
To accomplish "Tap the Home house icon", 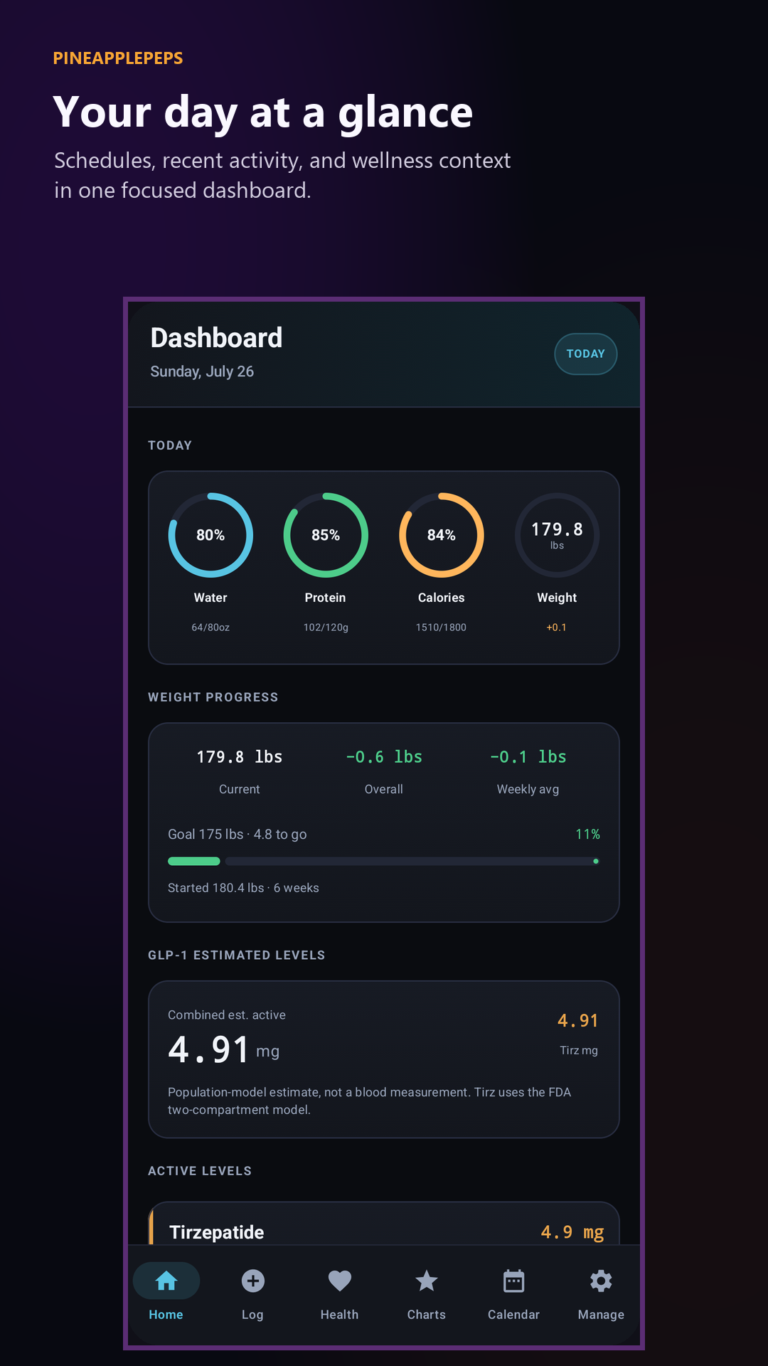I will click(x=166, y=1281).
